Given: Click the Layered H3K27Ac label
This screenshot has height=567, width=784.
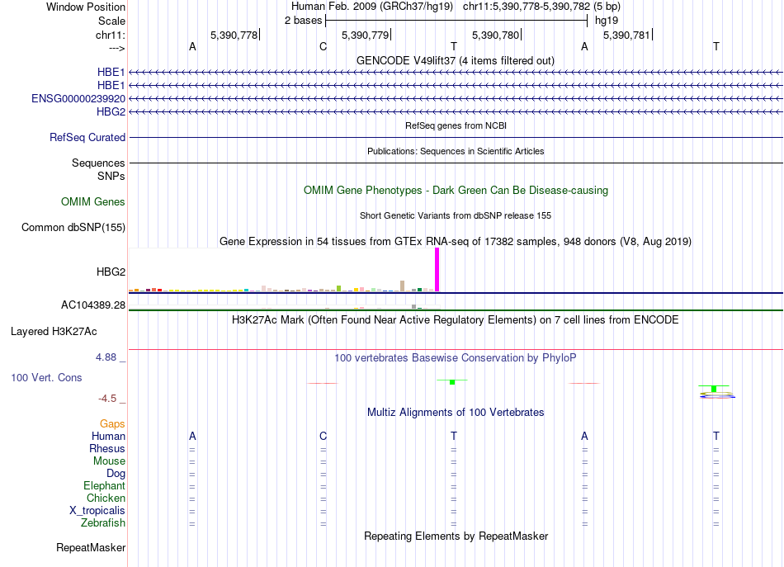Looking at the screenshot, I should 54,332.
